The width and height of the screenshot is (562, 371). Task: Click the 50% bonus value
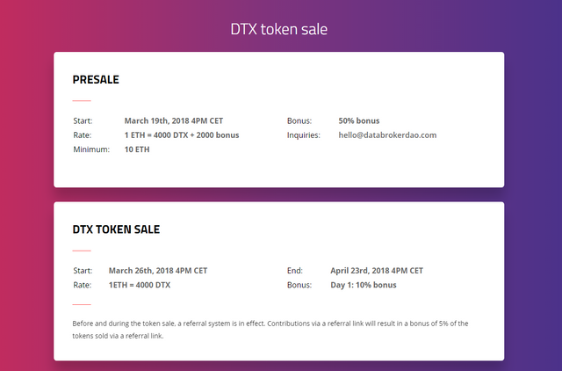pos(359,121)
